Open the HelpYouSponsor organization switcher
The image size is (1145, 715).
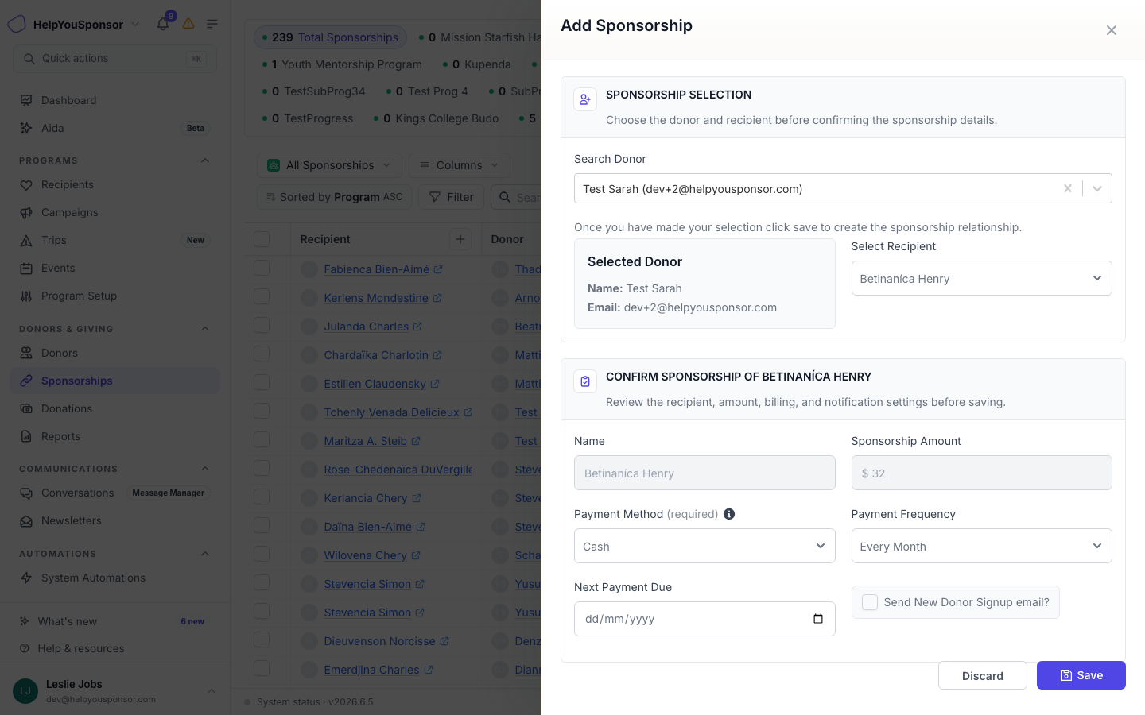tap(74, 24)
